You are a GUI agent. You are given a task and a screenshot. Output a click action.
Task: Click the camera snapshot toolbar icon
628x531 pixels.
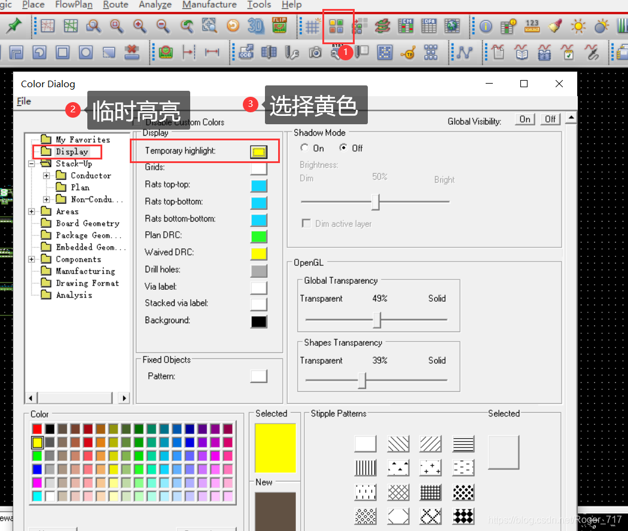(315, 53)
